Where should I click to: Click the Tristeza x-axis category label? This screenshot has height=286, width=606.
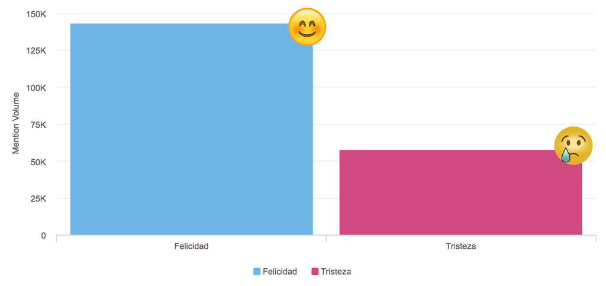pos(460,246)
